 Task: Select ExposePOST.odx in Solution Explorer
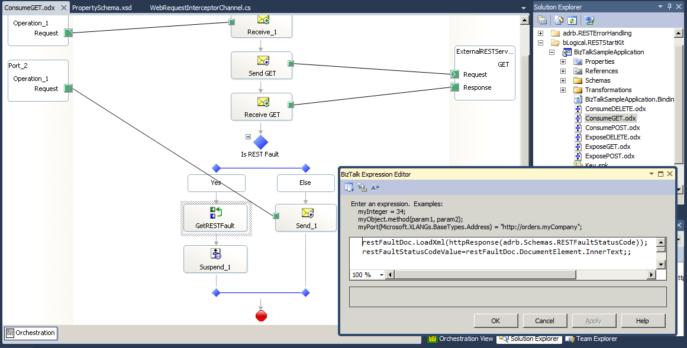point(610,156)
